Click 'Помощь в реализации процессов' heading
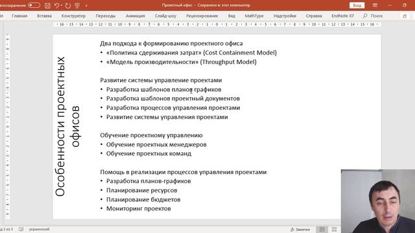Viewport: 415px width, 233px height. (x=183, y=172)
